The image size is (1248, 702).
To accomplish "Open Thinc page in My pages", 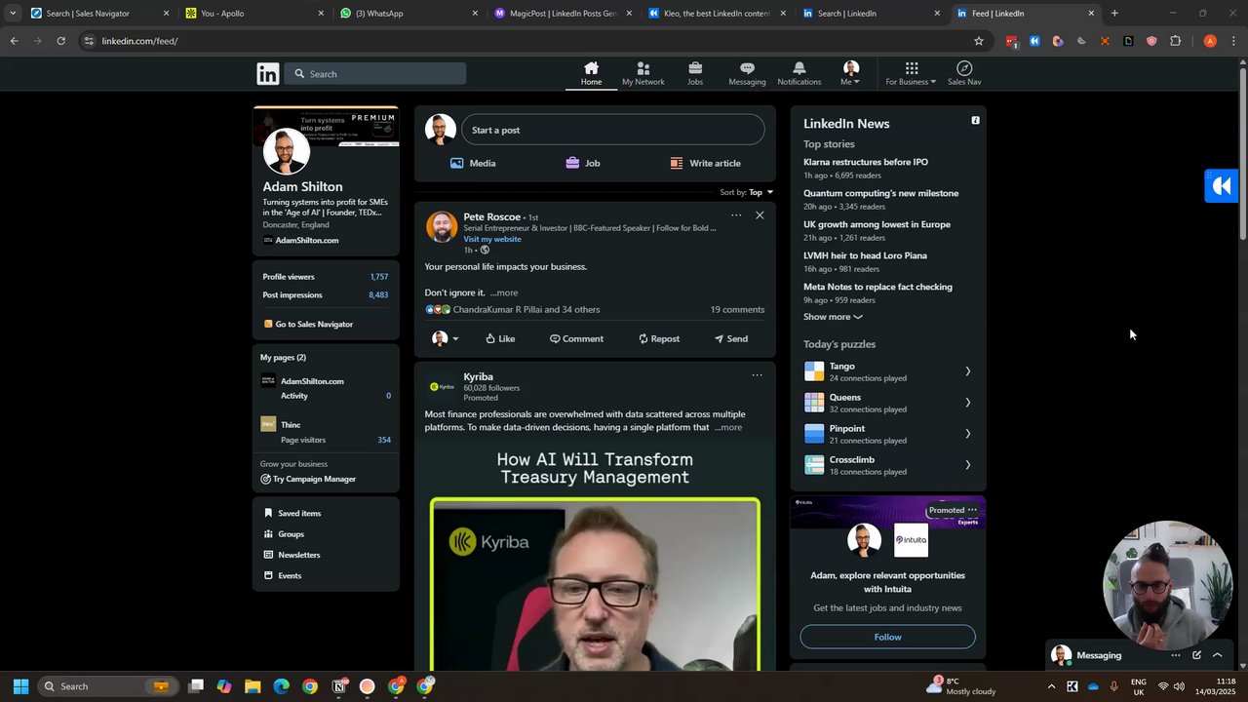I will click(x=291, y=424).
